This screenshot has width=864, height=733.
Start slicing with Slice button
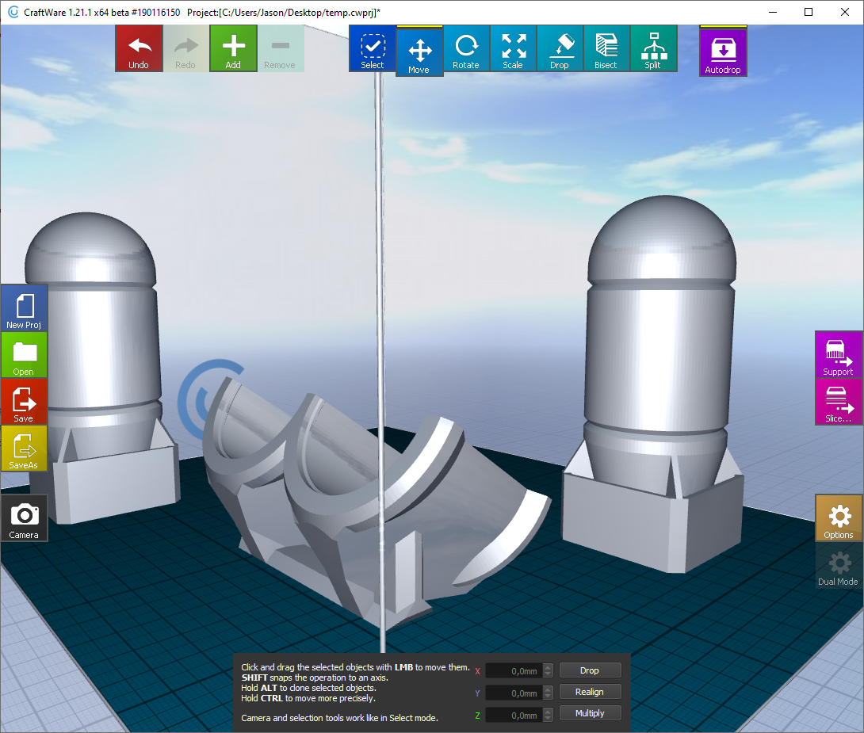coord(838,402)
